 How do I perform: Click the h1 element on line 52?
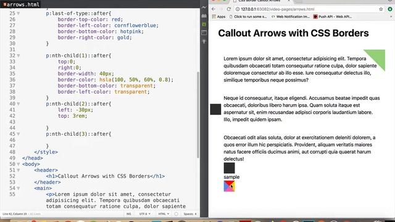click(x=106, y=176)
